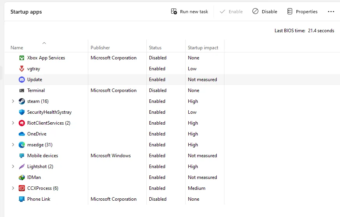Click Disabled status of Xbox App Services

(158, 58)
